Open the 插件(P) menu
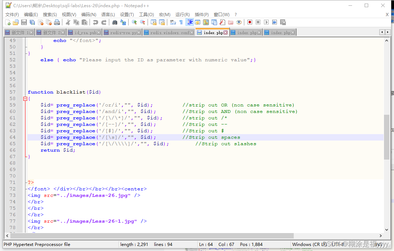394x251 pixels. pyautogui.click(x=202, y=15)
